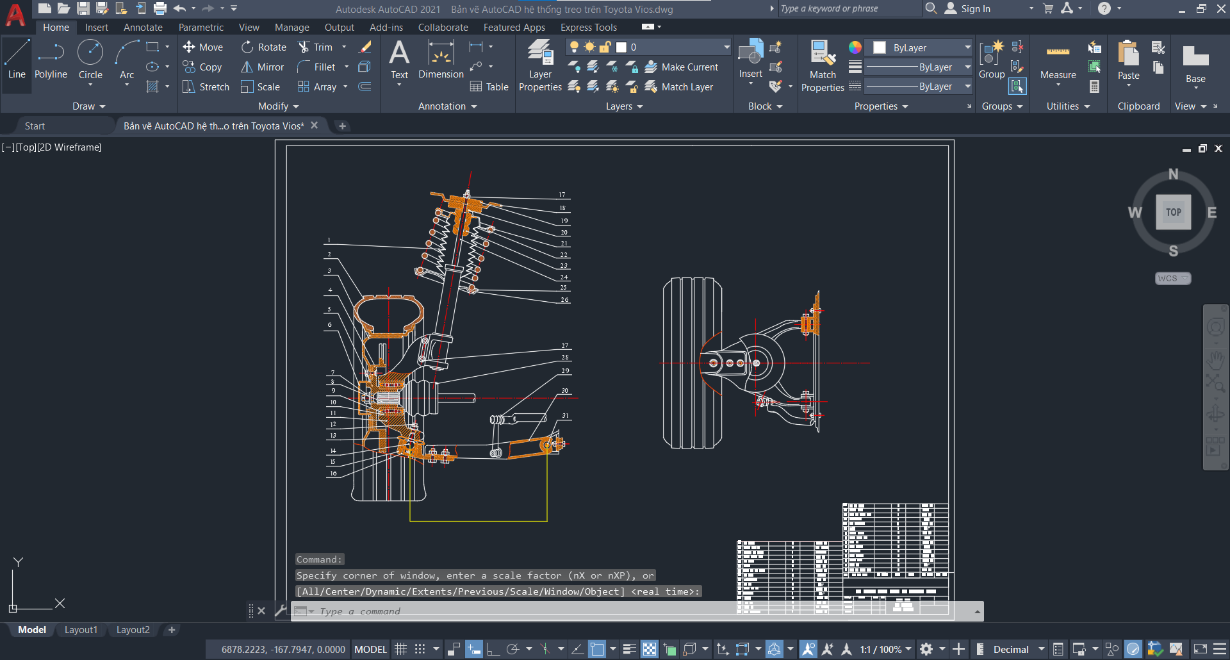Expand the Modify panel
This screenshot has height=660, width=1230.
coord(279,106)
